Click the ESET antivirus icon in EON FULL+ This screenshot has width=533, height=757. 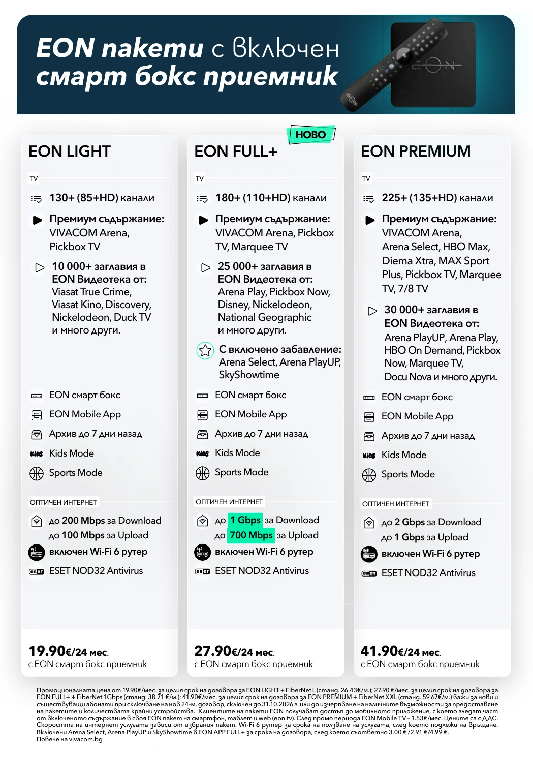click(x=202, y=571)
